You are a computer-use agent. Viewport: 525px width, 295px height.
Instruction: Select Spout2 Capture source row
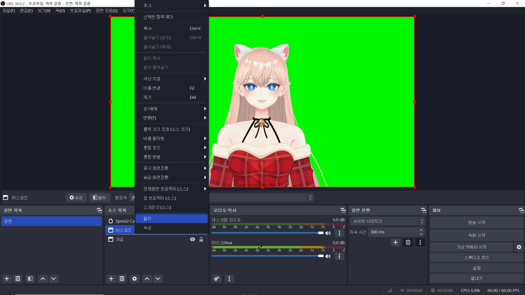pyautogui.click(x=121, y=221)
